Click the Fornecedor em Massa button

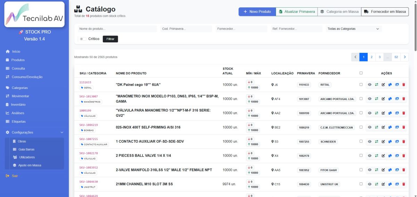385,11
